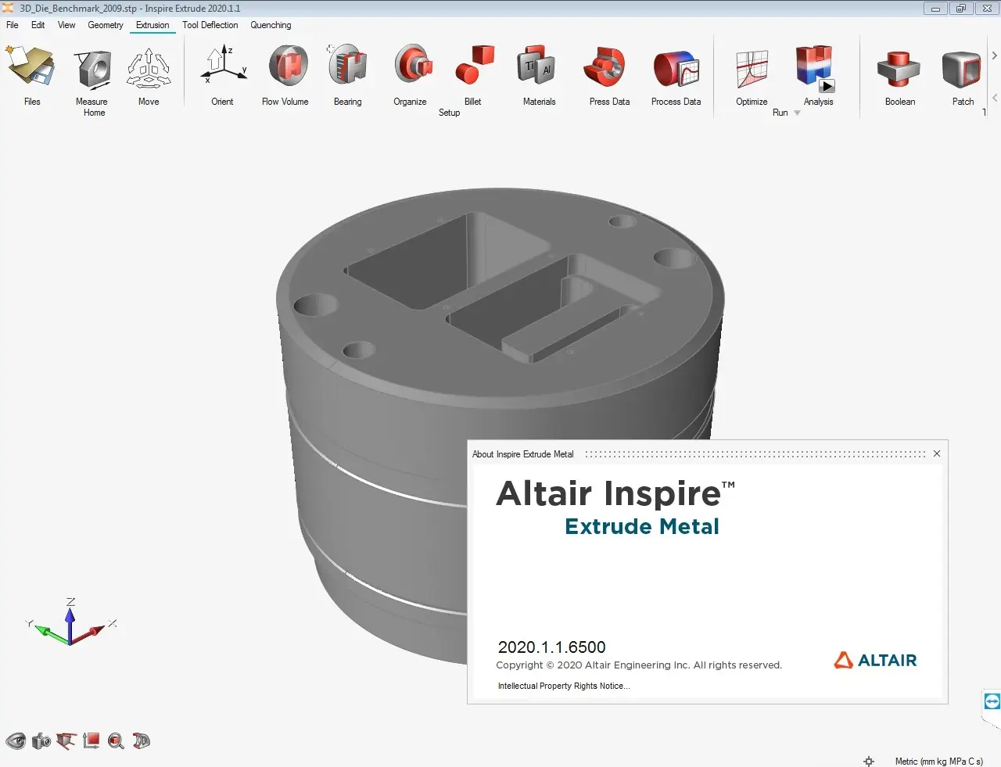
Task: Open the File menu
Action: (x=13, y=25)
